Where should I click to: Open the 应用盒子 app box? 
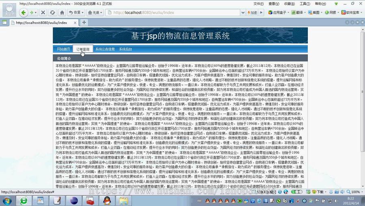(278, 13)
